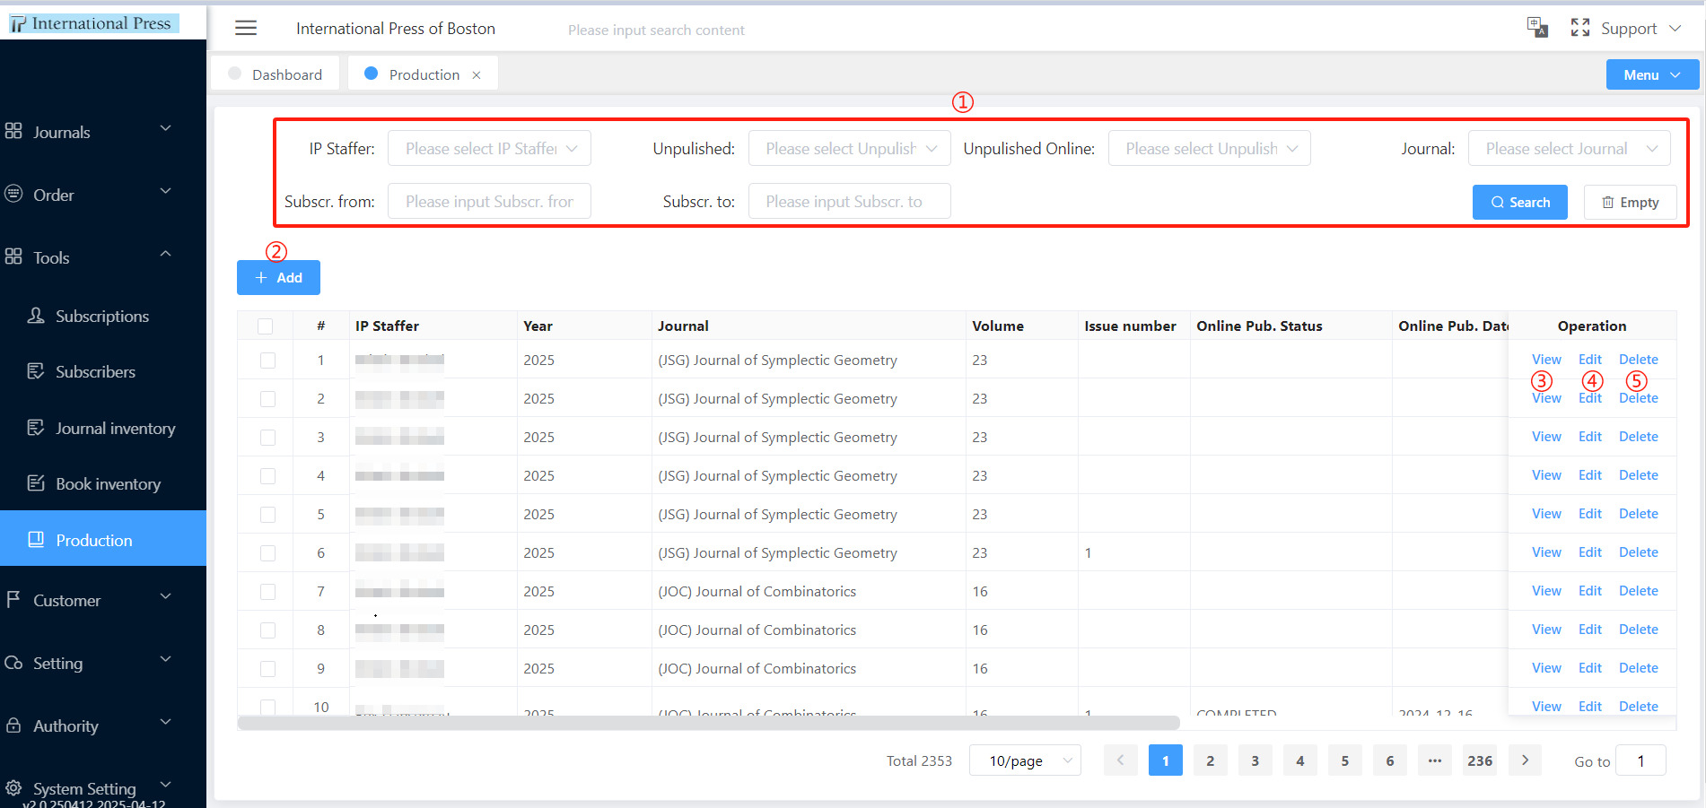Open the Unpulished Online dropdown

pos(1209,148)
